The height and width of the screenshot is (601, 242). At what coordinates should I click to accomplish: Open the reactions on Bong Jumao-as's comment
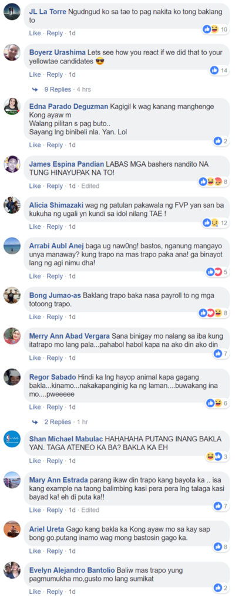(214, 313)
